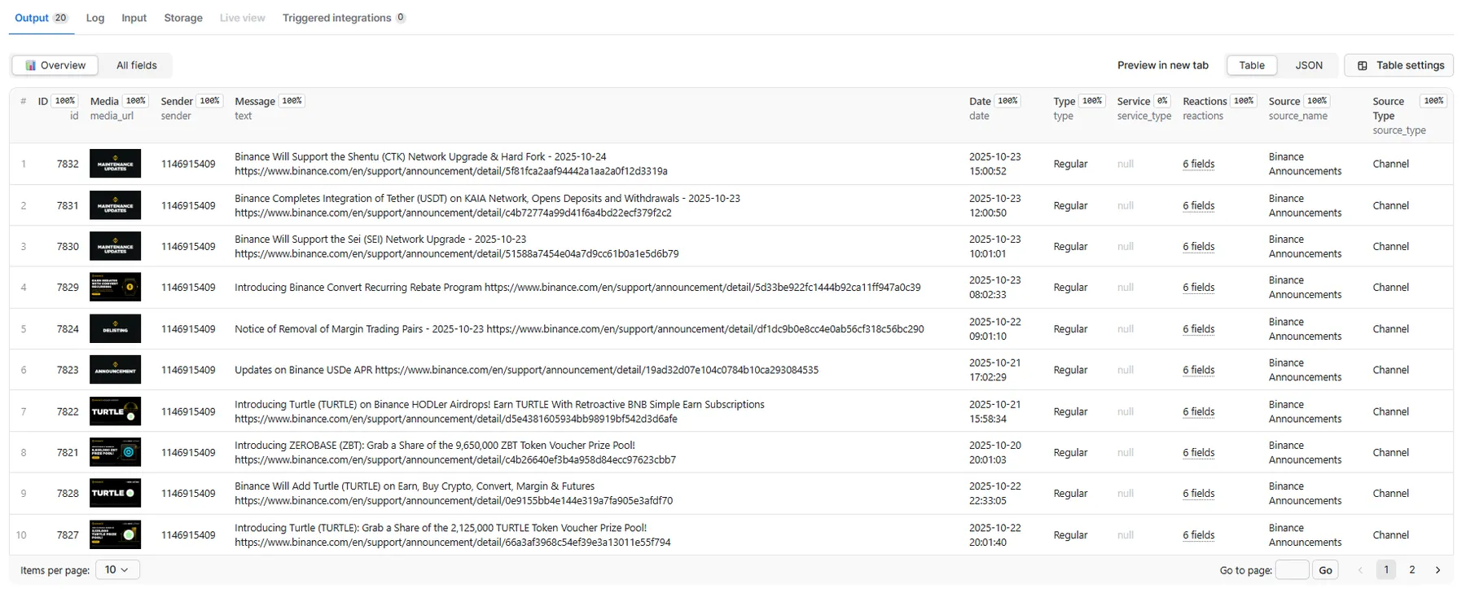This screenshot has width=1466, height=589.
Task: Open media thumbnail for row 7830
Action: tap(115, 246)
